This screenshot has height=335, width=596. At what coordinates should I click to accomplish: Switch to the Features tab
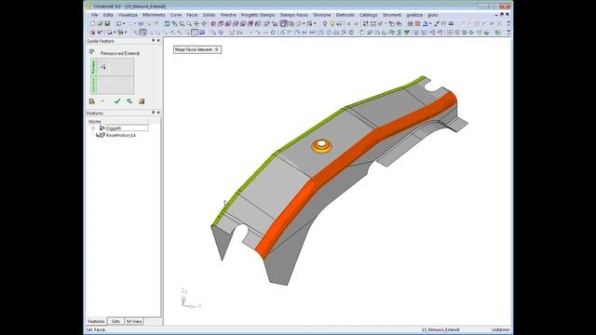pos(96,321)
